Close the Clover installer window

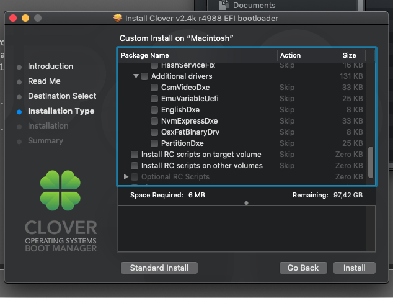tap(13, 18)
